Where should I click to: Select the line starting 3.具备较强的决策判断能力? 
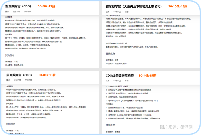[x=146, y=26]
